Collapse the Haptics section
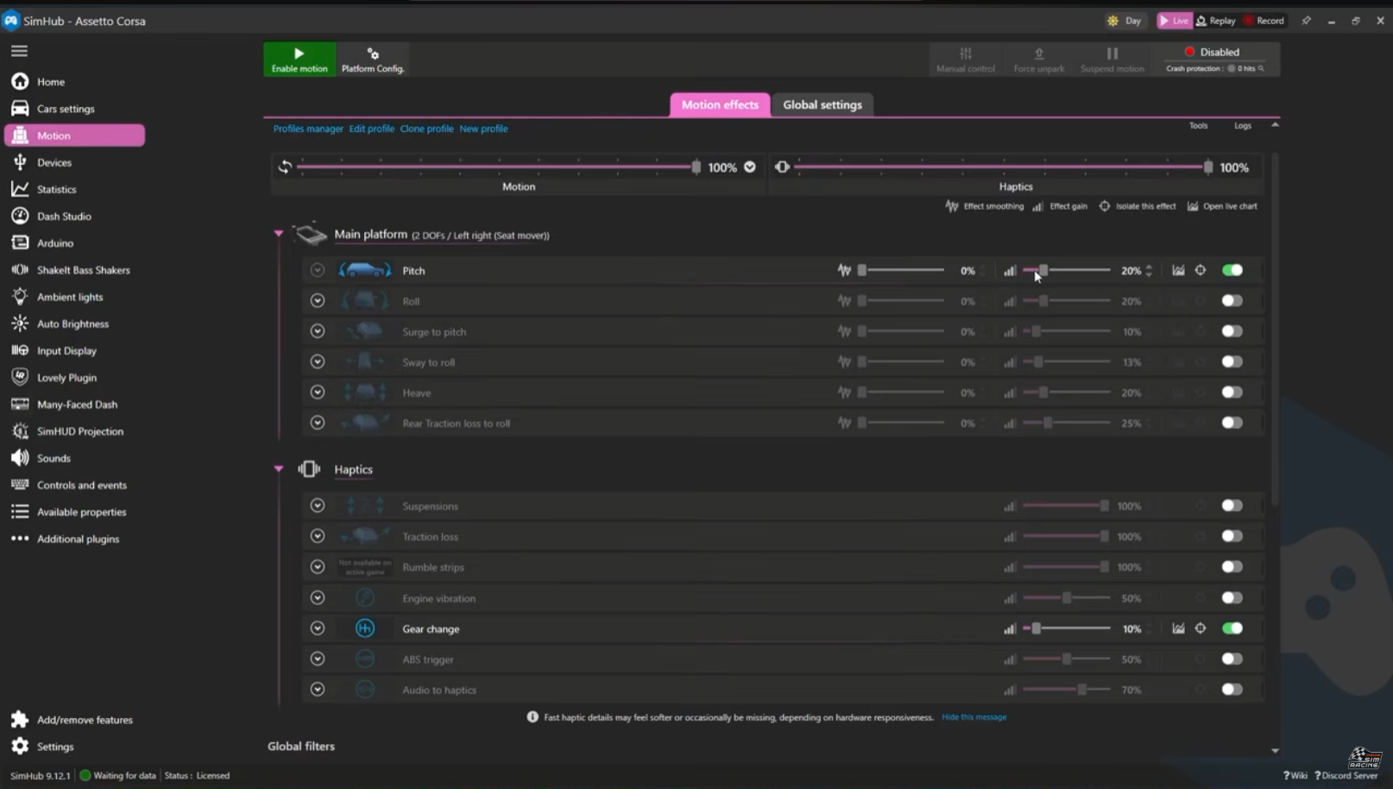This screenshot has height=789, width=1393. 278,469
